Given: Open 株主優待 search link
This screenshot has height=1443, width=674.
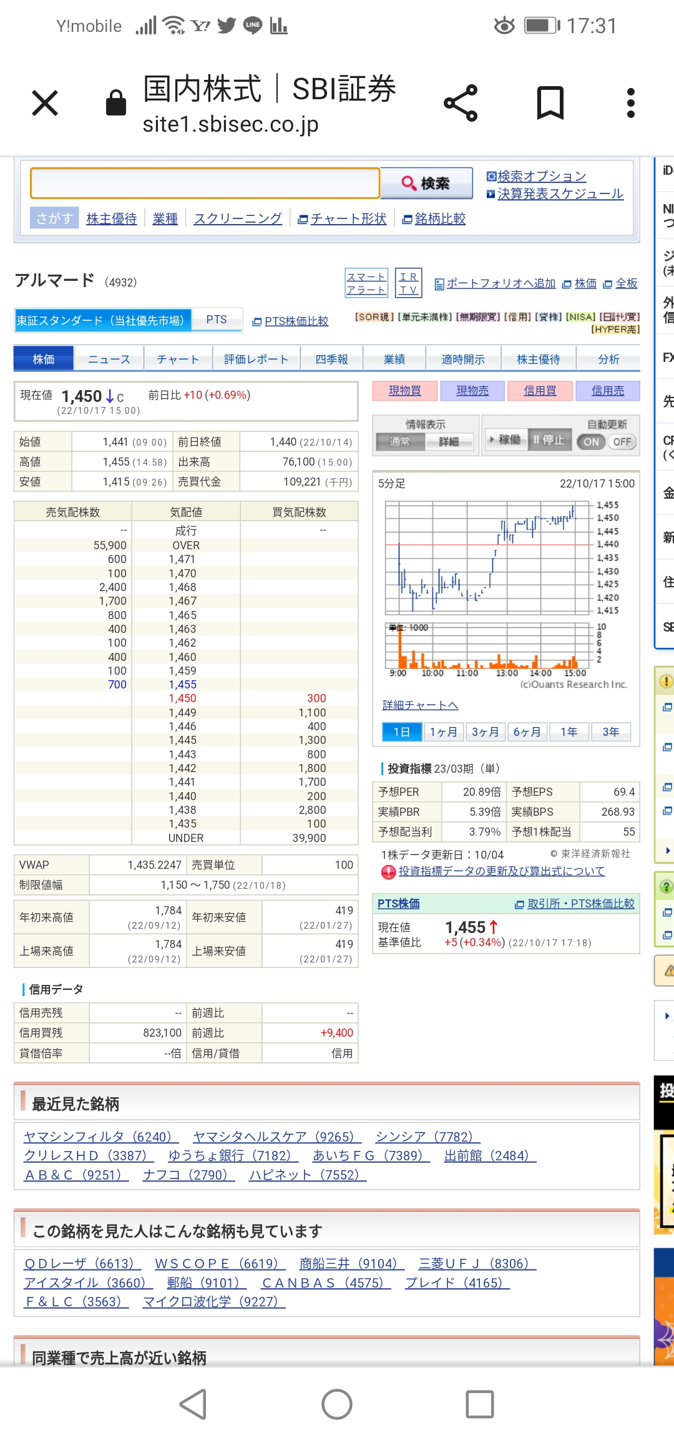Looking at the screenshot, I should point(112,218).
